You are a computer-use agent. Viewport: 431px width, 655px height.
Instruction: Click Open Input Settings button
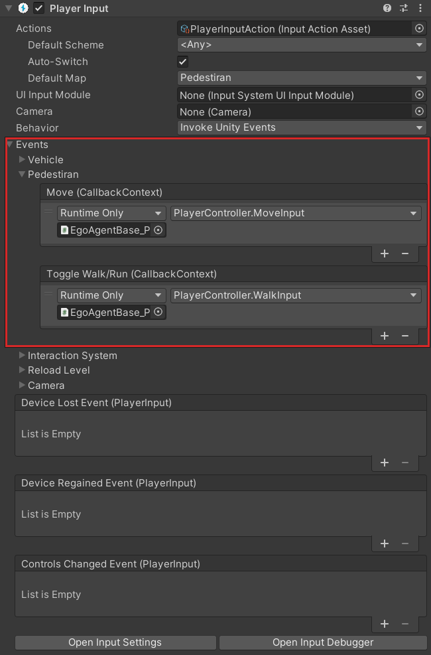point(115,642)
